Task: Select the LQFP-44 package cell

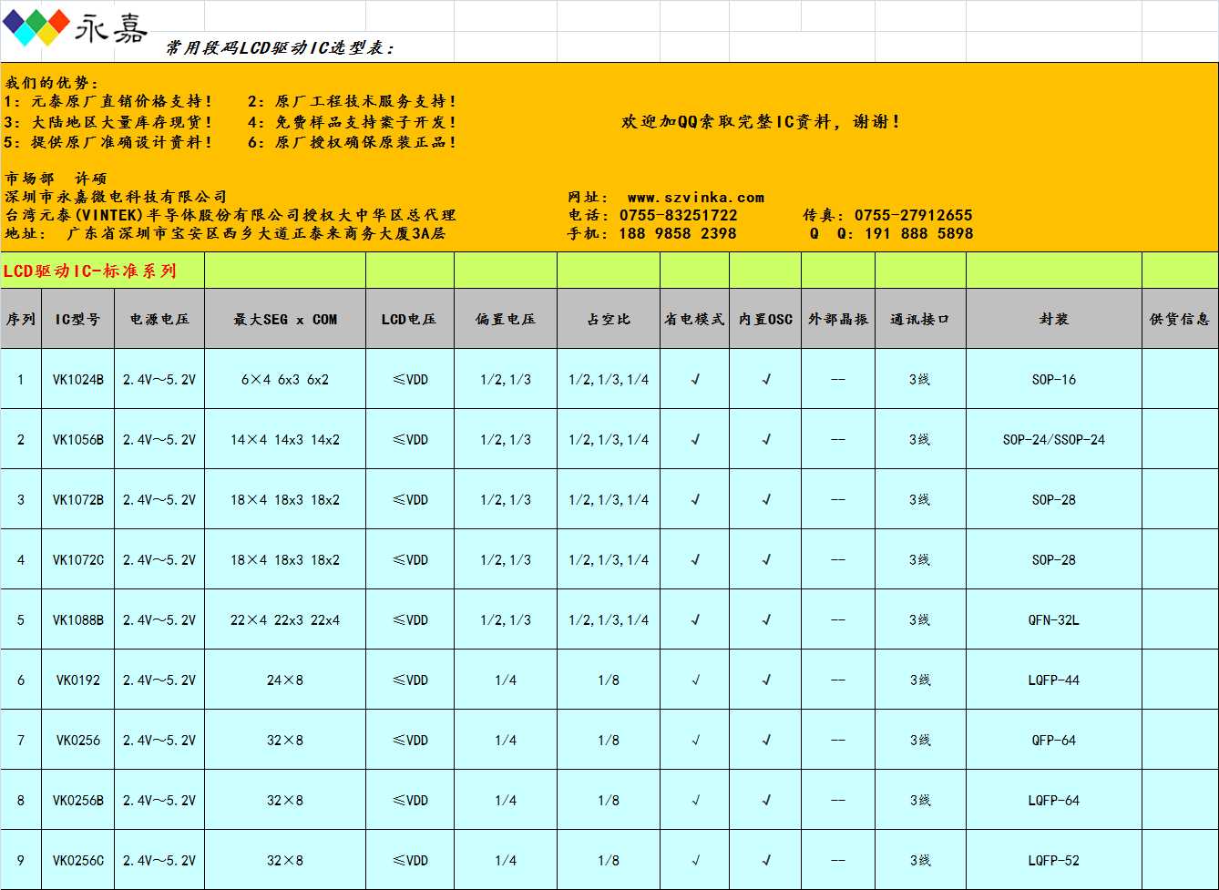Action: click(1054, 680)
